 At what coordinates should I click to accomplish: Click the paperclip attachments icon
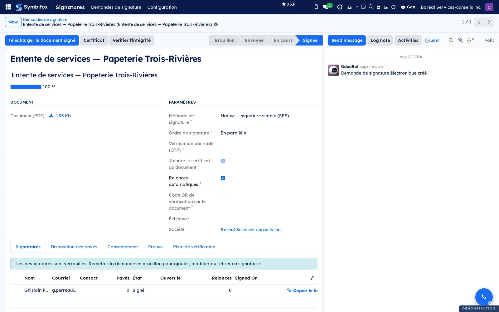(460, 40)
